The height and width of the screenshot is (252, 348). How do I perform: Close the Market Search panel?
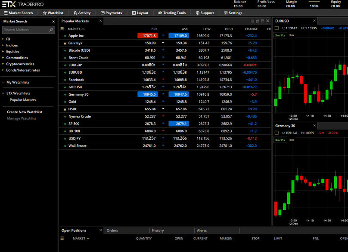[53, 22]
